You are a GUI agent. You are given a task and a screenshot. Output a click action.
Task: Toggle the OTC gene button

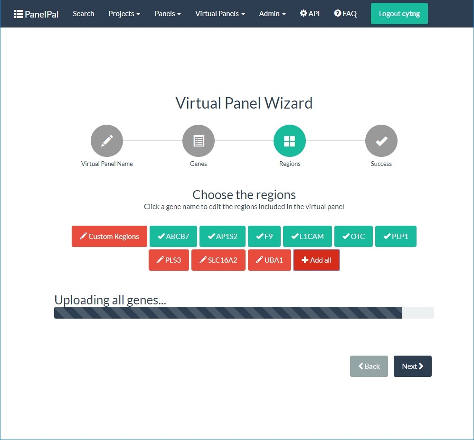click(x=353, y=236)
